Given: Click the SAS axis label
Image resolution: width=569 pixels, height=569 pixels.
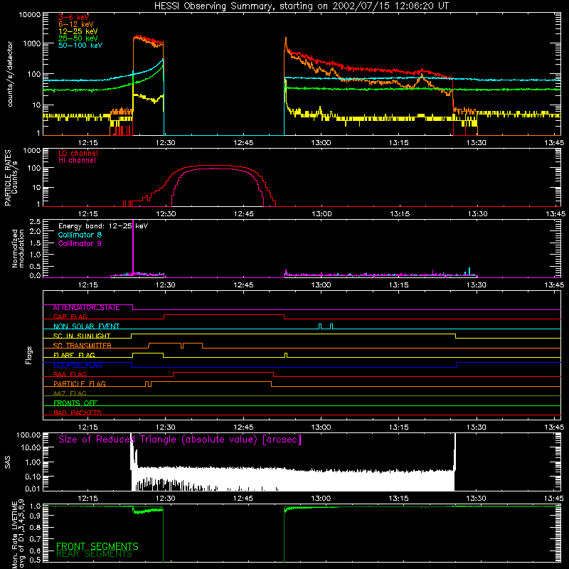Looking at the screenshot, I should click(x=8, y=463).
